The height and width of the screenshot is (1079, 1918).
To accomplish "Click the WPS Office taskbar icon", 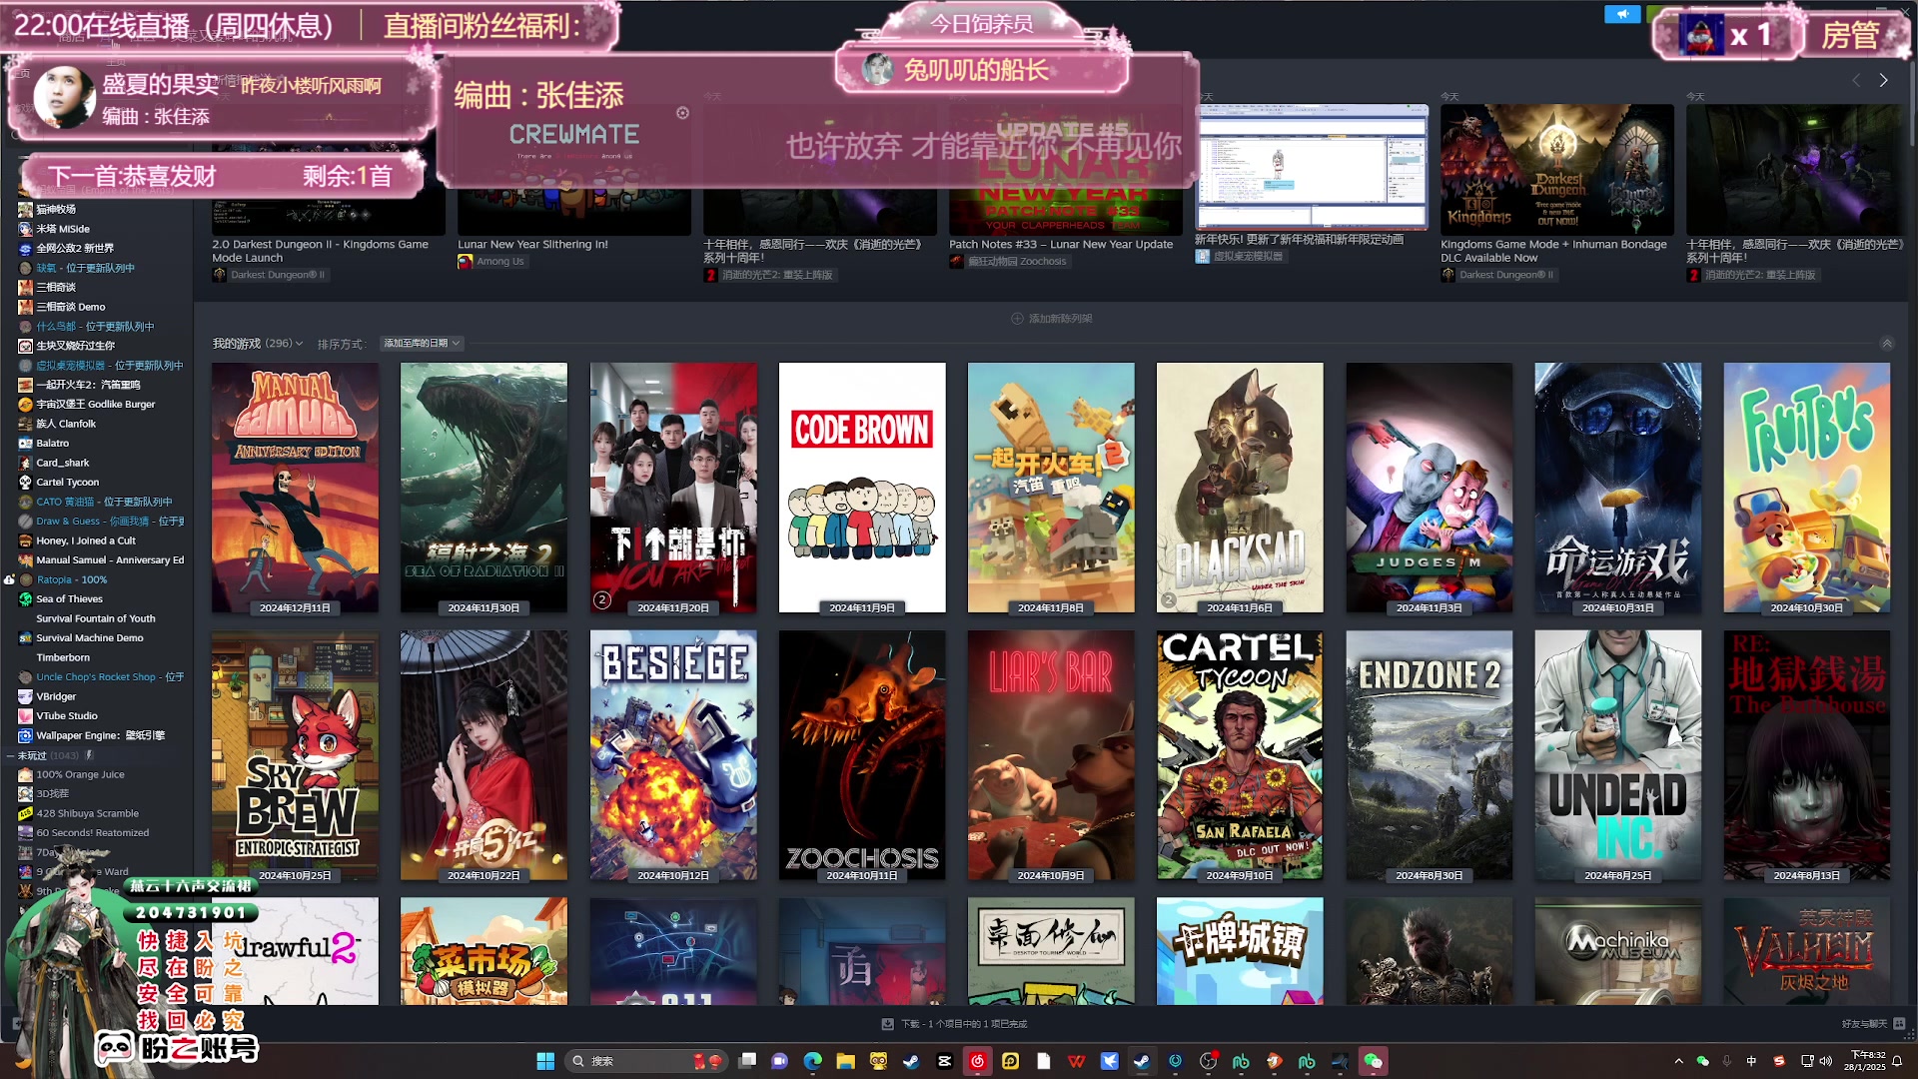I will pos(1076,1061).
